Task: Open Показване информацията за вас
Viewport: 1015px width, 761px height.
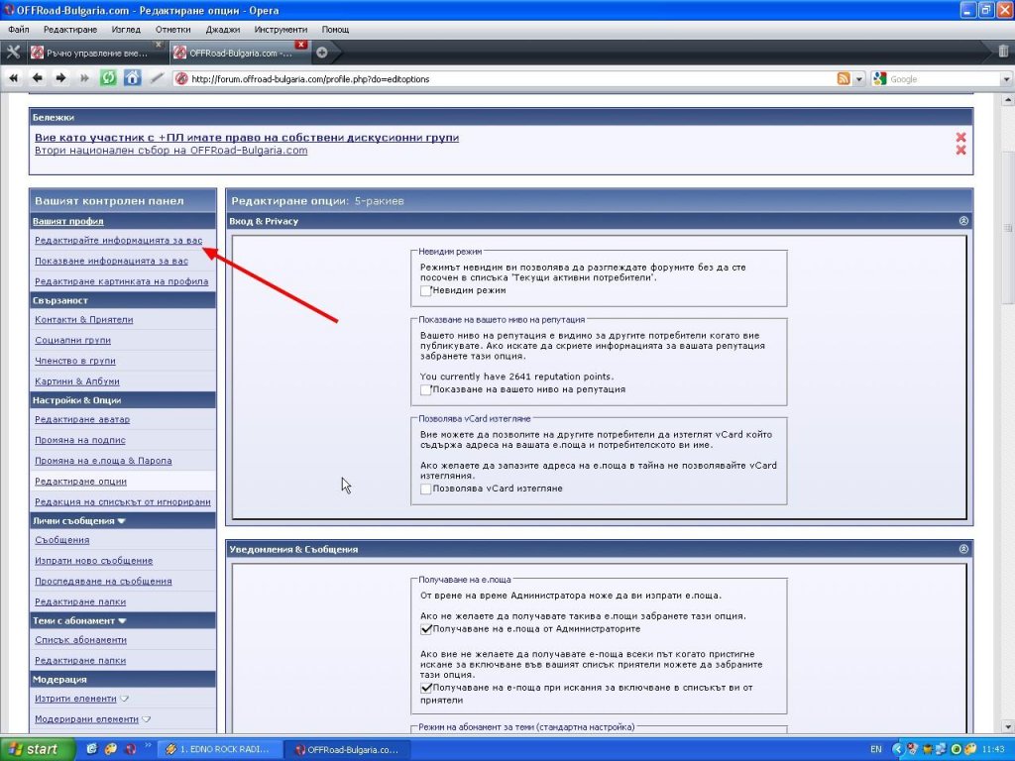Action: click(111, 261)
